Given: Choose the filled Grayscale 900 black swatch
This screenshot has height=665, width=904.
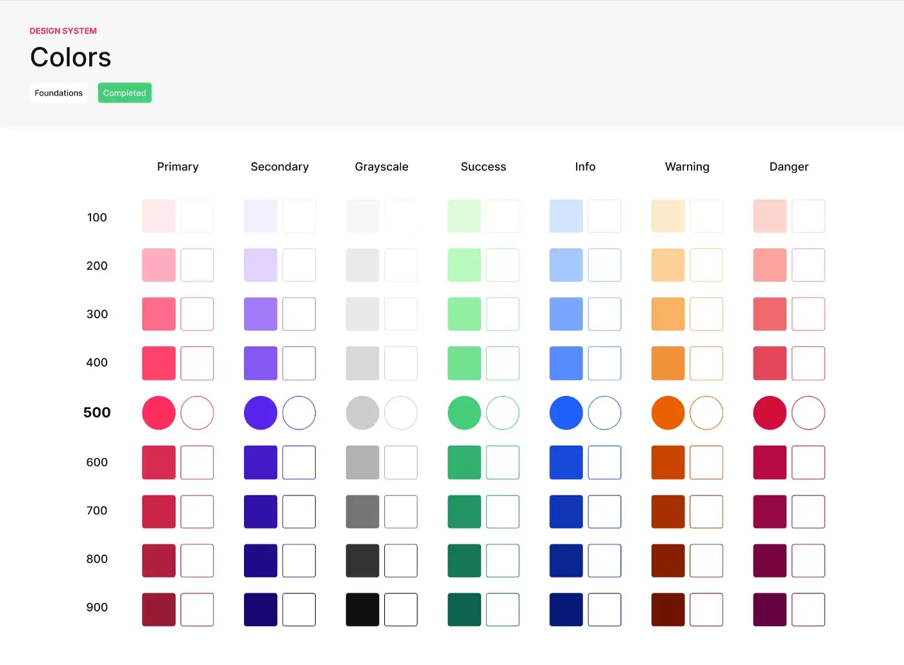Looking at the screenshot, I should coord(363,610).
